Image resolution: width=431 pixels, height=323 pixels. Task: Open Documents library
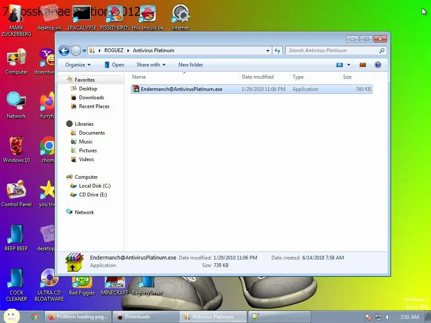[91, 132]
